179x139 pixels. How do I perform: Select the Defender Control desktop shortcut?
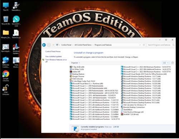click(6, 62)
